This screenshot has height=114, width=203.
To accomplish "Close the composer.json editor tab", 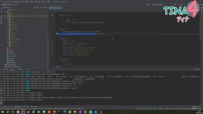I will (x=61, y=8).
